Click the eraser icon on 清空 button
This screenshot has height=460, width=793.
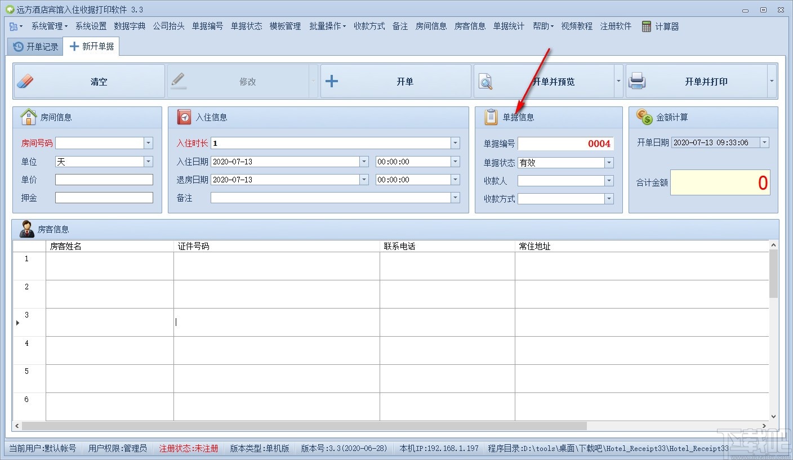[x=25, y=82]
